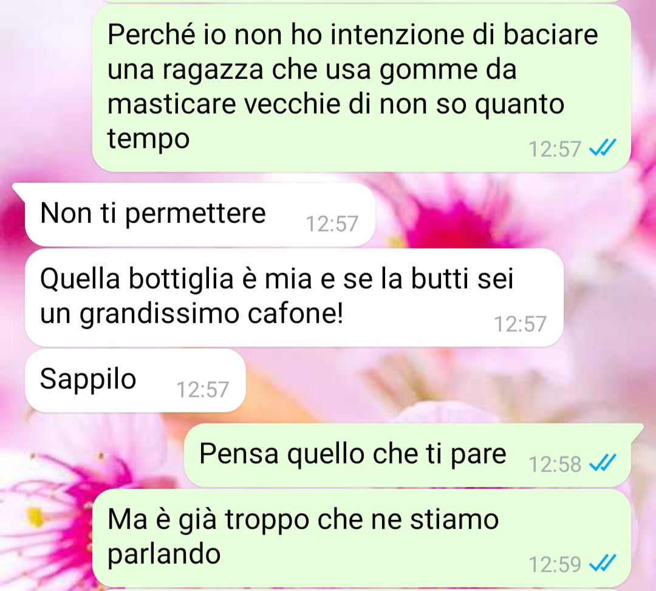Tap the word 'parlando' in the bottom bubble

tap(164, 555)
